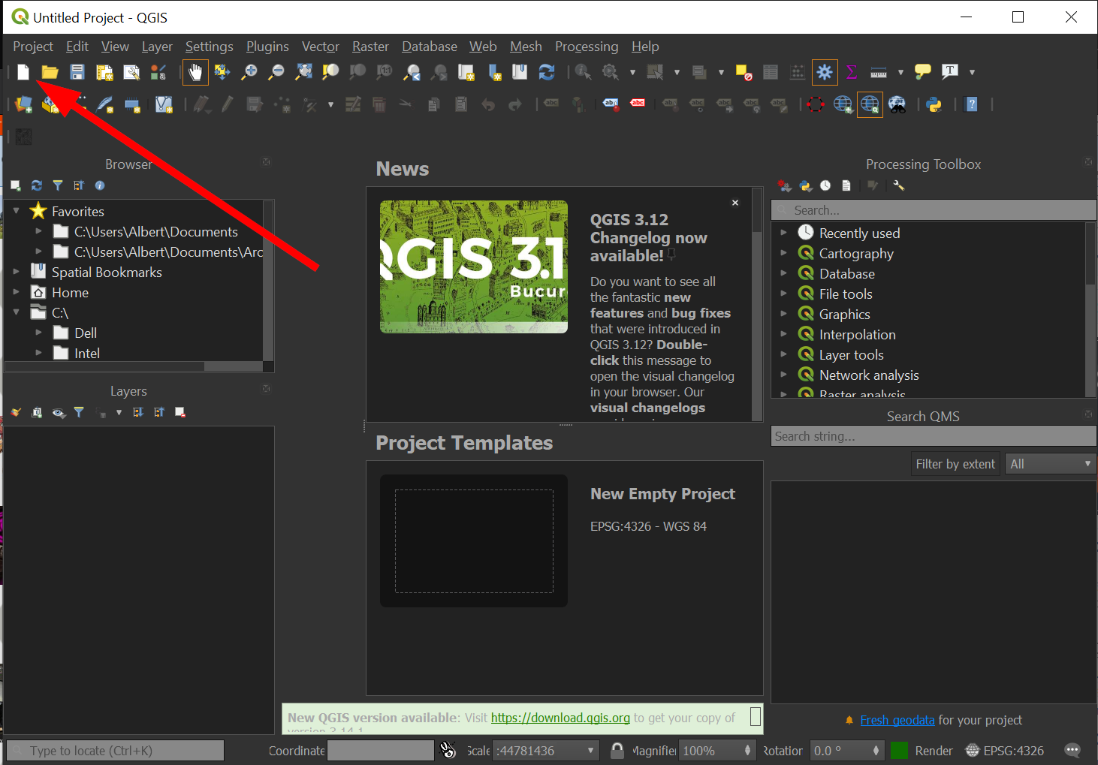The width and height of the screenshot is (1098, 765).
Task: Click the Add QMS globe with plus icon
Action: (843, 104)
